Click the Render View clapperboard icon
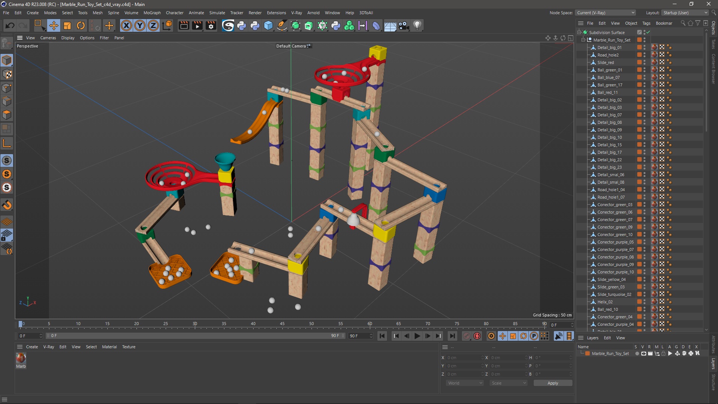 tap(184, 25)
